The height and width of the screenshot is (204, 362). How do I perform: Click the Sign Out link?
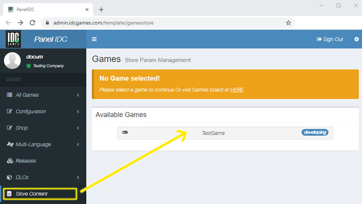point(330,39)
